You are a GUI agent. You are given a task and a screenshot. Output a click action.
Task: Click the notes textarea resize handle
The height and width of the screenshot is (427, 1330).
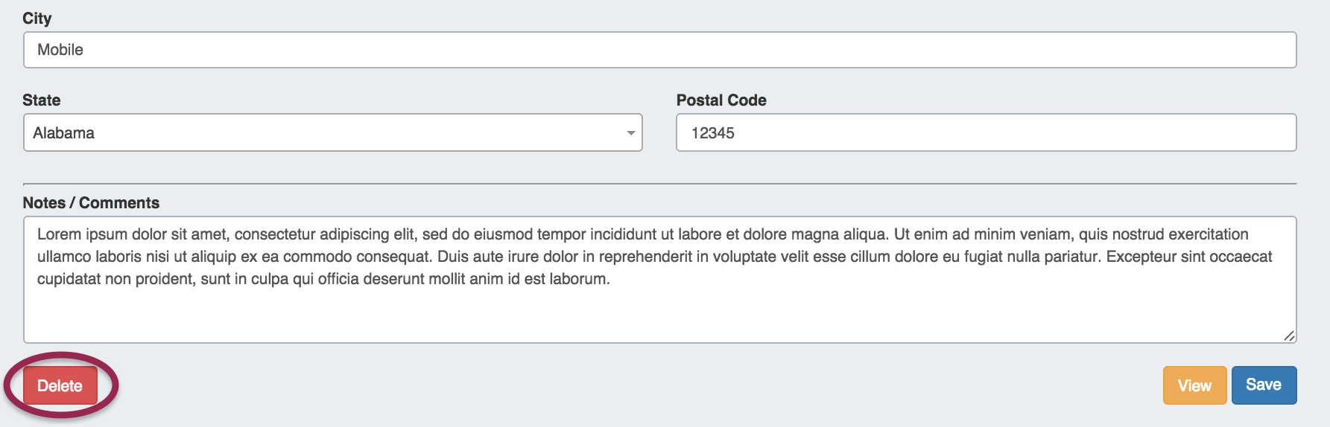tap(1289, 335)
